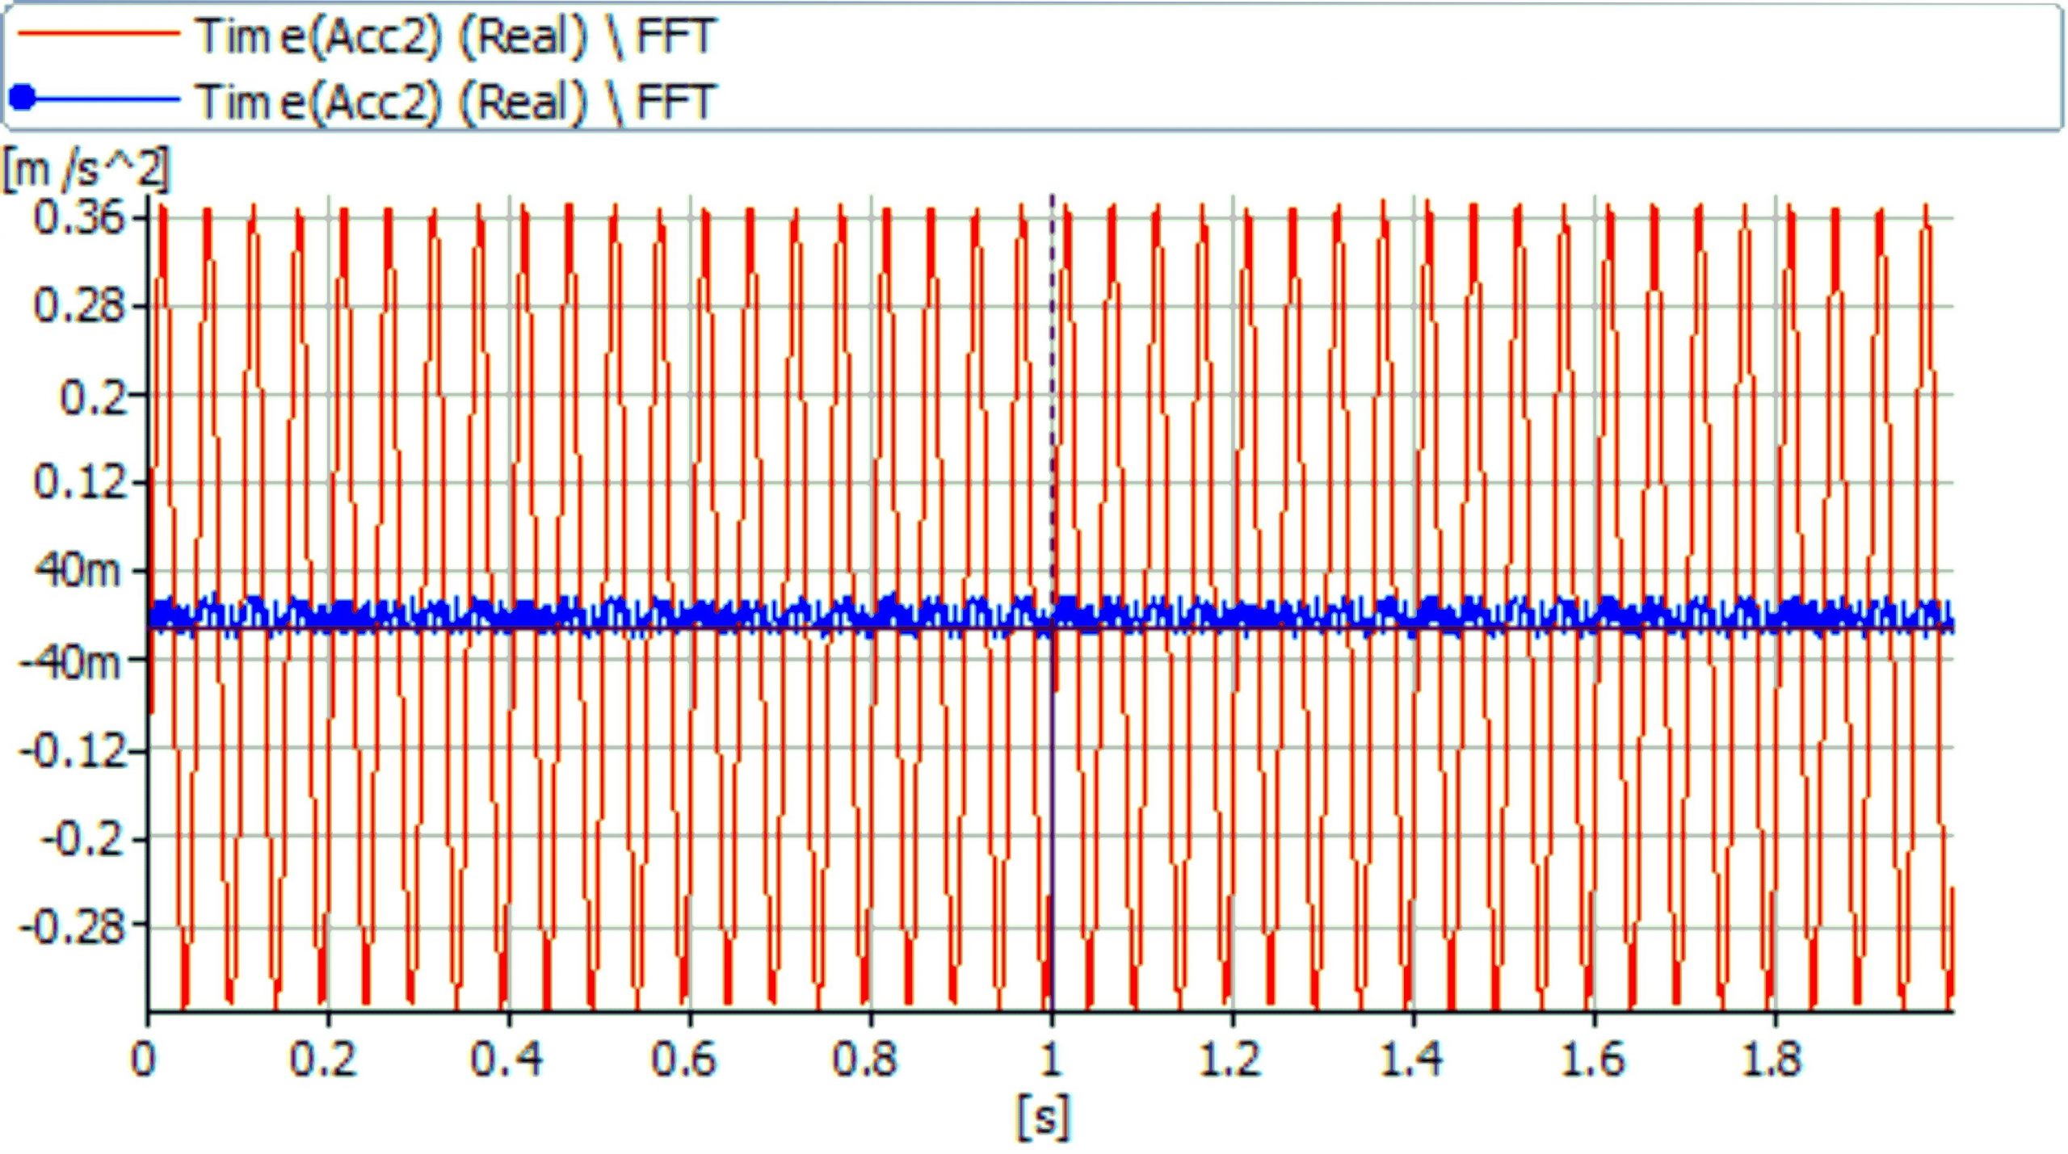Click the red line sample in legend
Viewport: 2068px width, 1154px height.
tap(99, 34)
